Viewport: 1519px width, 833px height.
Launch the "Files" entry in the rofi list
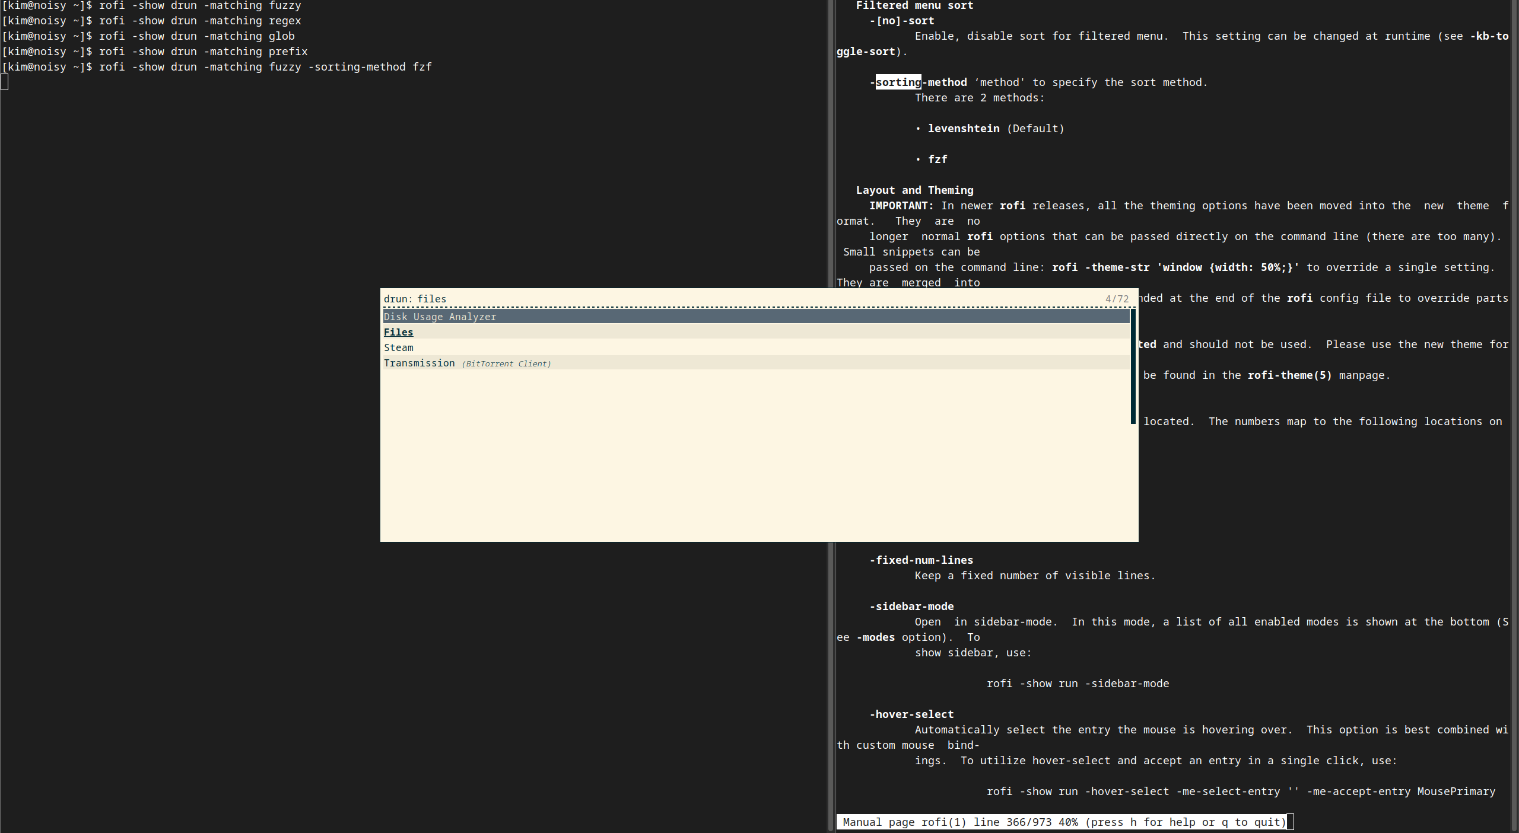[x=757, y=332]
